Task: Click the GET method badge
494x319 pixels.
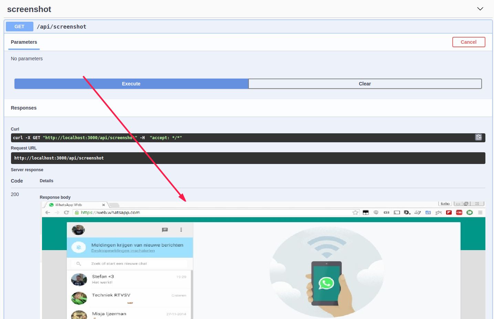Action: tap(20, 27)
